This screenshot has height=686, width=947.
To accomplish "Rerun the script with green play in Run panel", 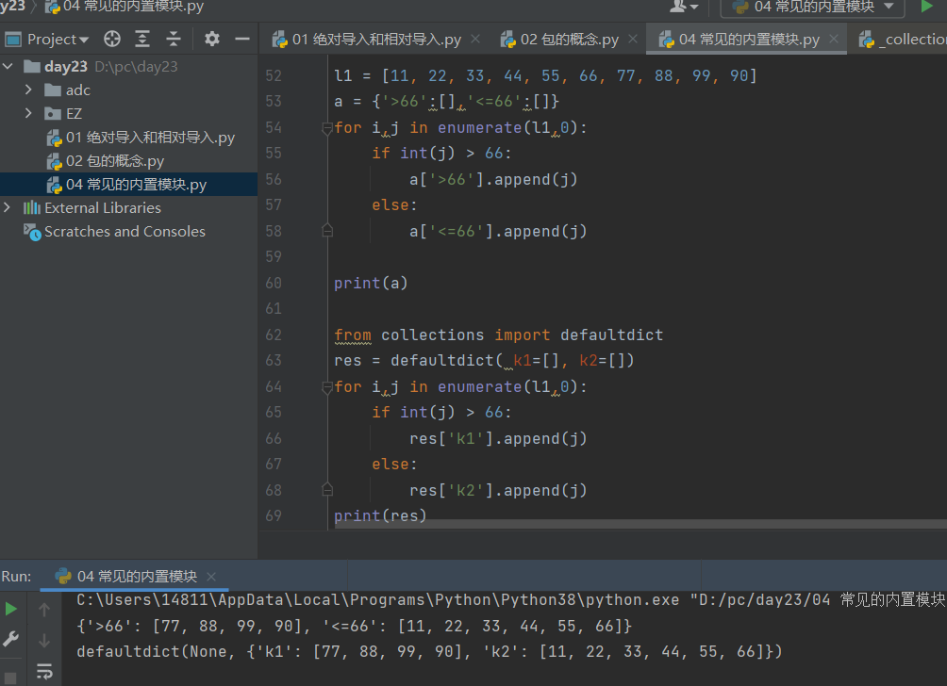I will pyautogui.click(x=11, y=609).
